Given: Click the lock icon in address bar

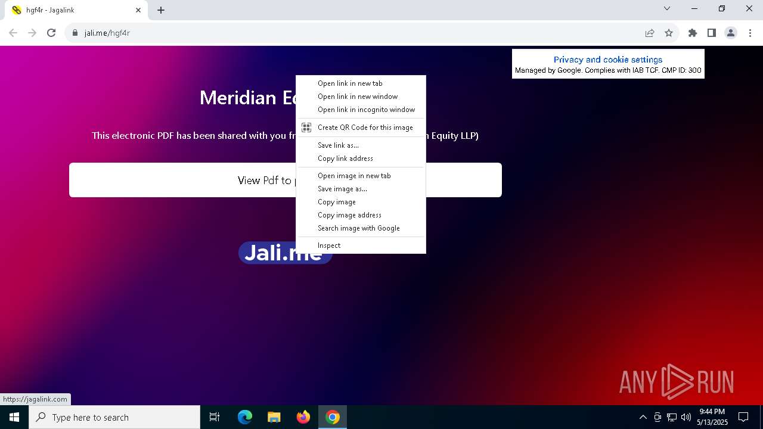Looking at the screenshot, I should [x=75, y=33].
